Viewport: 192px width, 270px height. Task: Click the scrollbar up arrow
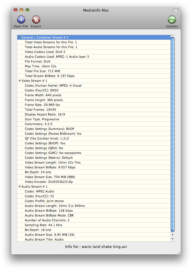click(x=173, y=234)
